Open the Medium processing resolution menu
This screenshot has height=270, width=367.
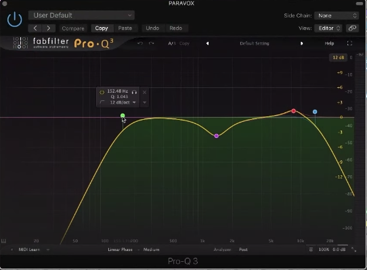pos(151,250)
